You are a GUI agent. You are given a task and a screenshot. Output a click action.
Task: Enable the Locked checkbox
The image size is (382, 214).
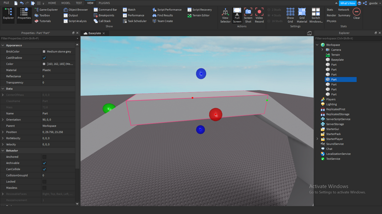[x=44, y=182]
